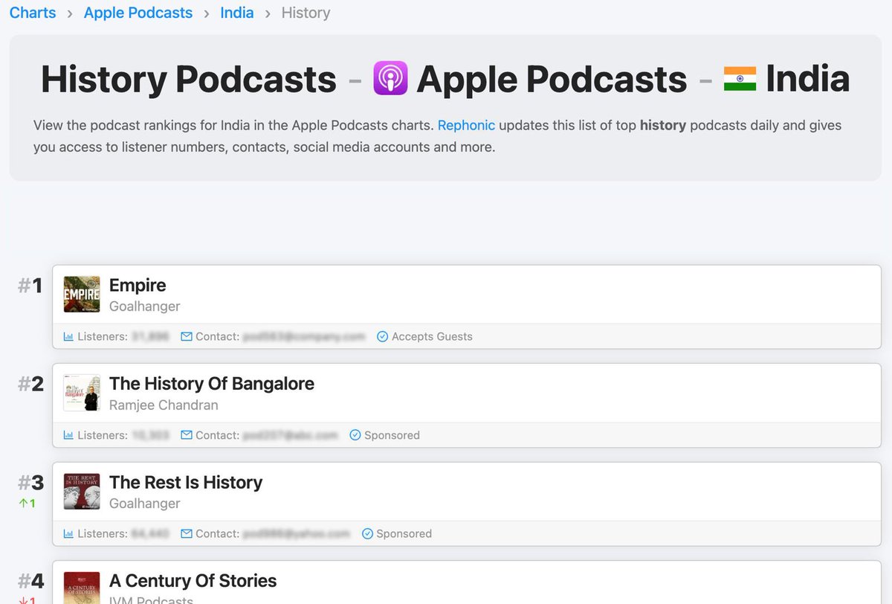Click the listeners chart icon in Empire row
The height and width of the screenshot is (604, 892).
point(68,336)
